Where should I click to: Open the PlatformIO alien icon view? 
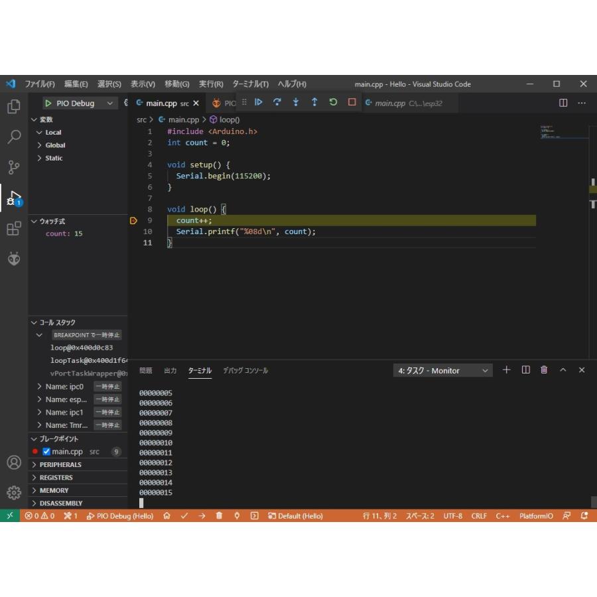[13, 259]
